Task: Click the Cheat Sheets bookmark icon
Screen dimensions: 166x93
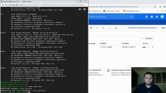Action: coord(104,11)
